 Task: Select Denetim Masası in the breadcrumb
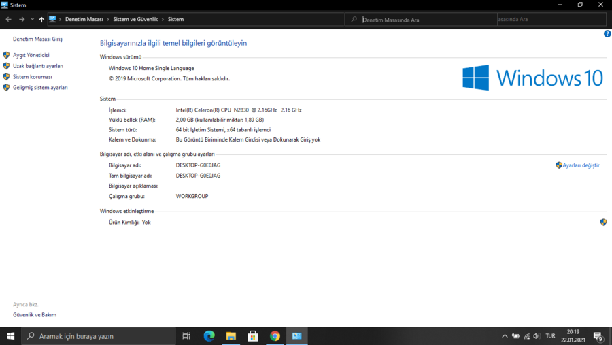coord(84,19)
